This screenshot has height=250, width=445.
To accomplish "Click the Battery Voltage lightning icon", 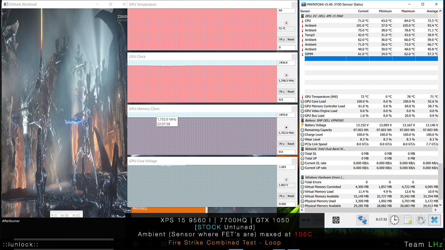I will [303, 125].
